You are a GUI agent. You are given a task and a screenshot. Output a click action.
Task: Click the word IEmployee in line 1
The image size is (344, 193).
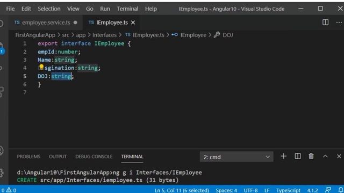109,43
